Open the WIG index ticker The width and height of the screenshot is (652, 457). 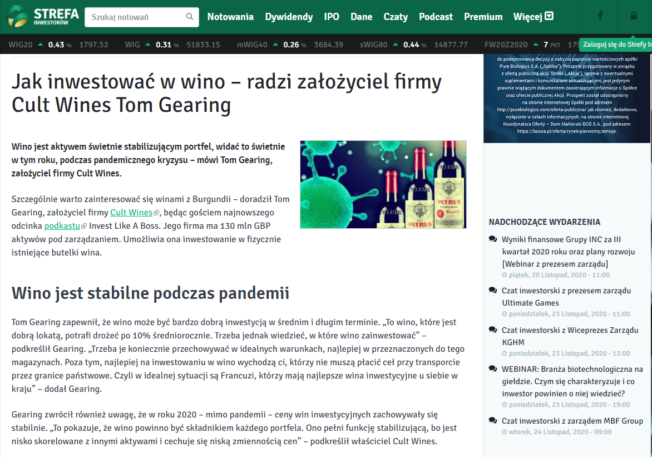tap(172, 45)
